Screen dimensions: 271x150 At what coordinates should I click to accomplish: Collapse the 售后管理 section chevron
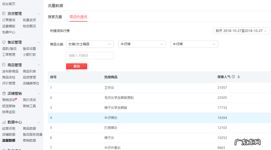pyautogui.click(x=39, y=42)
